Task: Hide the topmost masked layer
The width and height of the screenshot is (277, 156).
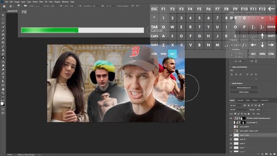Action: click(x=231, y=118)
